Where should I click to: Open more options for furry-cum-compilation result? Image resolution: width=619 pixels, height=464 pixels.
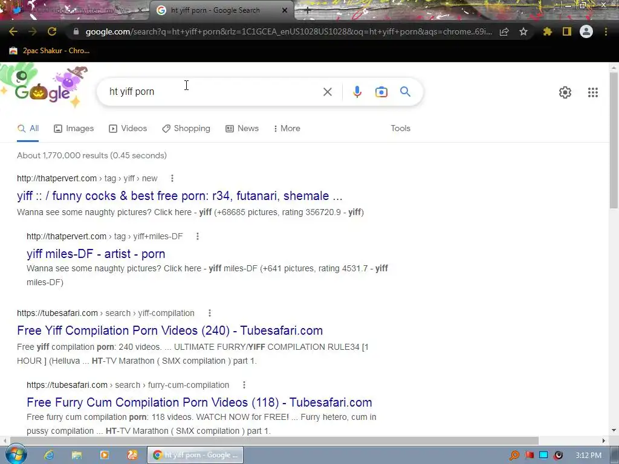pos(244,385)
